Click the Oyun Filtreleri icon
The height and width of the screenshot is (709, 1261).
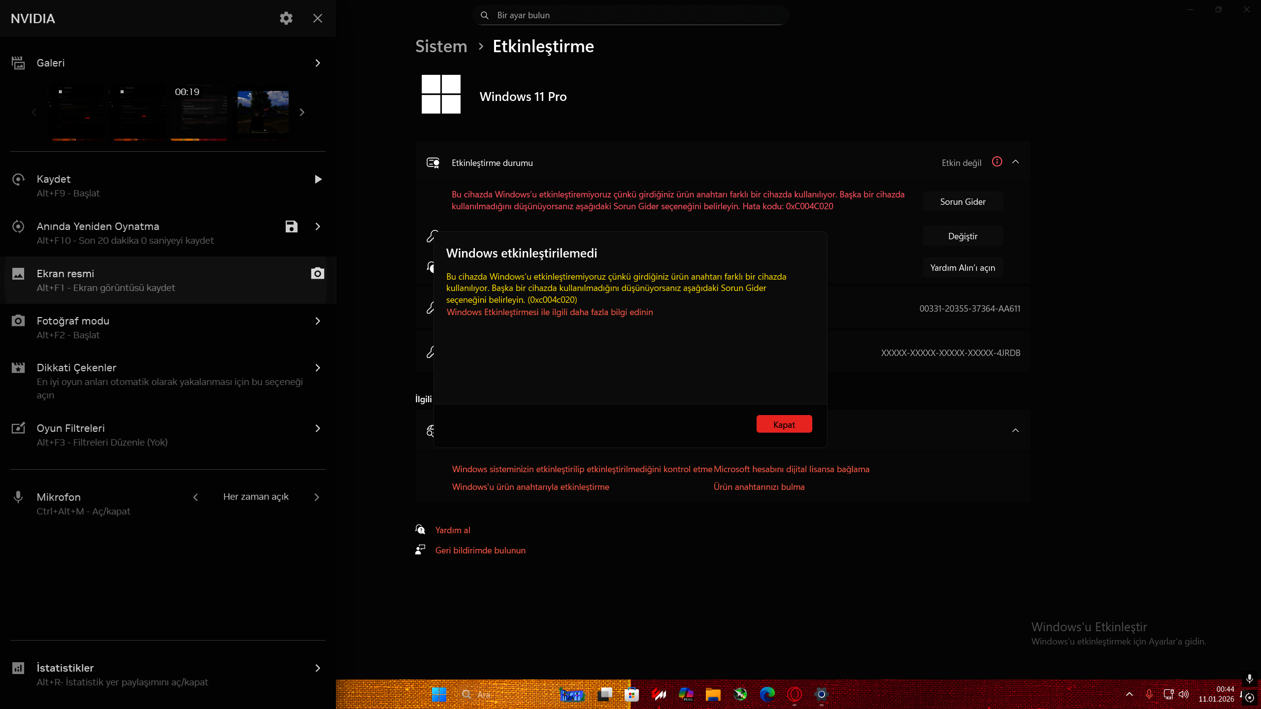point(18,428)
